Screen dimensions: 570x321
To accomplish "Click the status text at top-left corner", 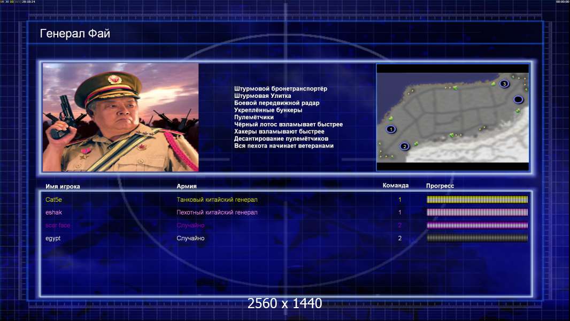I will 18,2.
